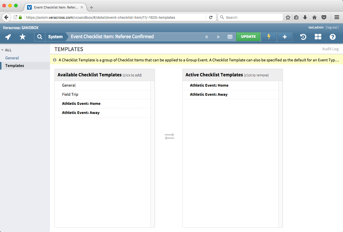The height and width of the screenshot is (232, 343).
Task: Select the Event Checklist Item browser tab
Action: (x=55, y=7)
